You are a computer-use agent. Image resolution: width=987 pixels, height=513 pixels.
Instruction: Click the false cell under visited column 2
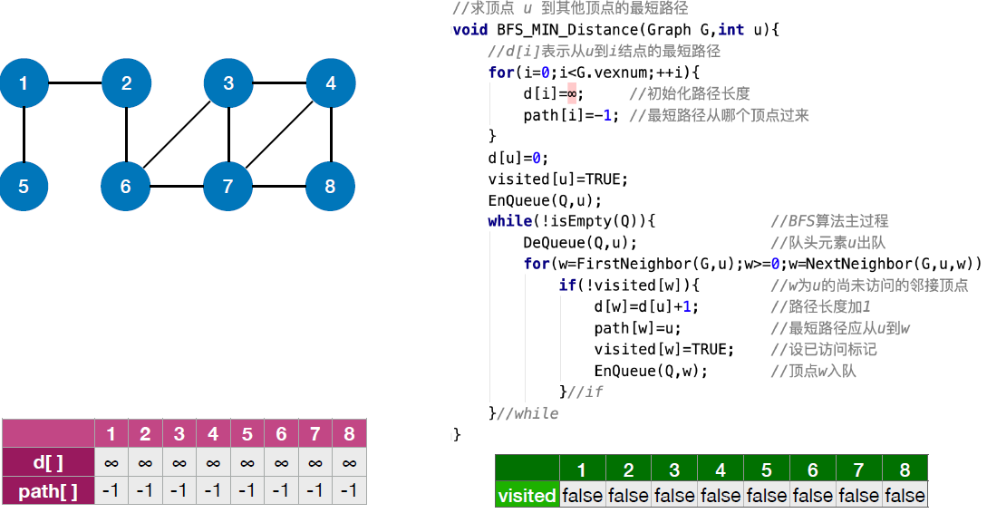tap(628, 495)
